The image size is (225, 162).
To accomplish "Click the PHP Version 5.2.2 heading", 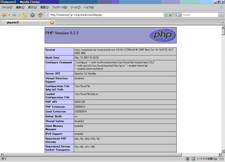I will [62, 33].
